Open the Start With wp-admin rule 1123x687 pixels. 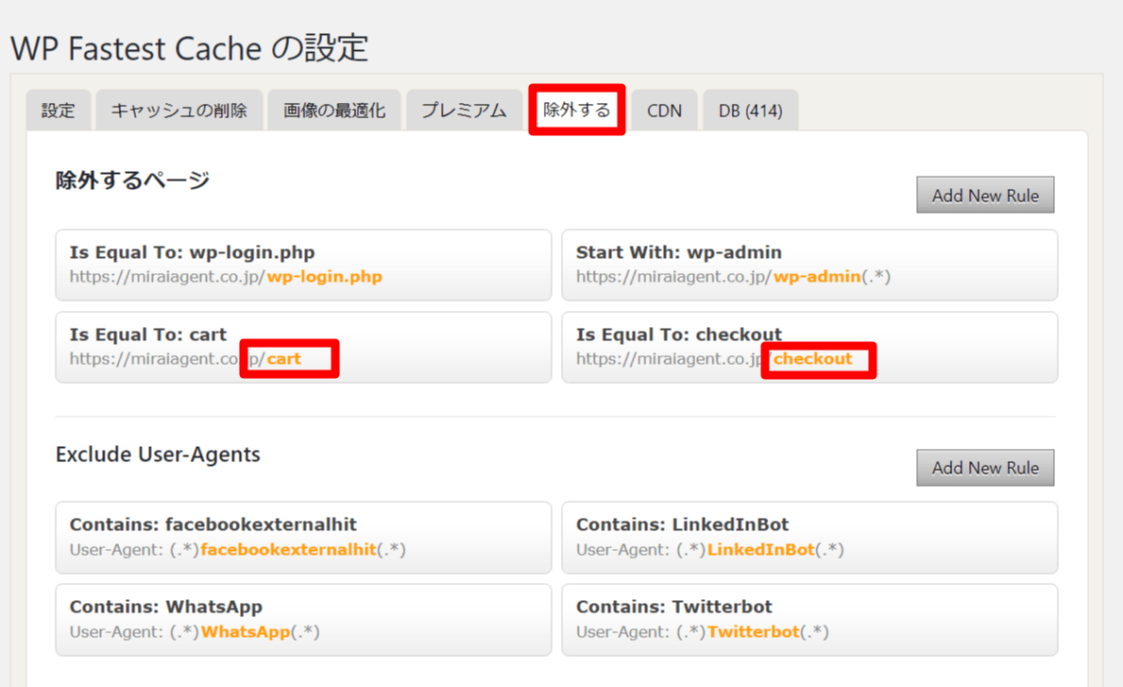(x=809, y=265)
